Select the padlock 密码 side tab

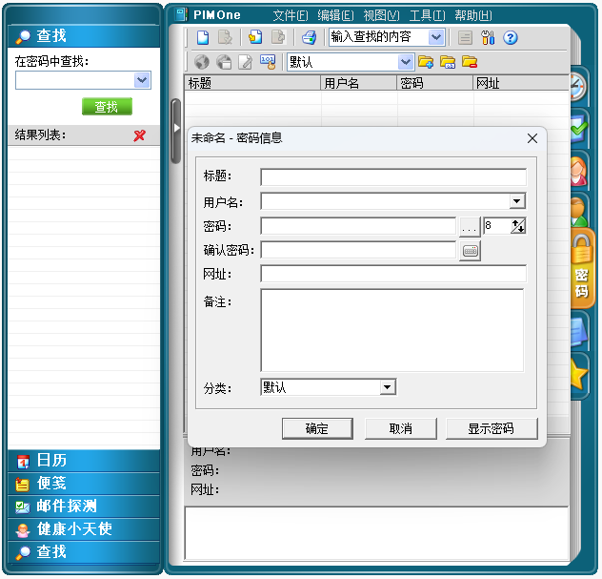coord(582,268)
